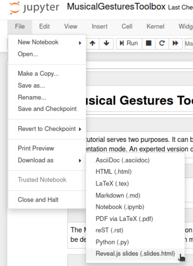Choose Open... from File menu
Viewport: 193px width, 266px height.
47,54
